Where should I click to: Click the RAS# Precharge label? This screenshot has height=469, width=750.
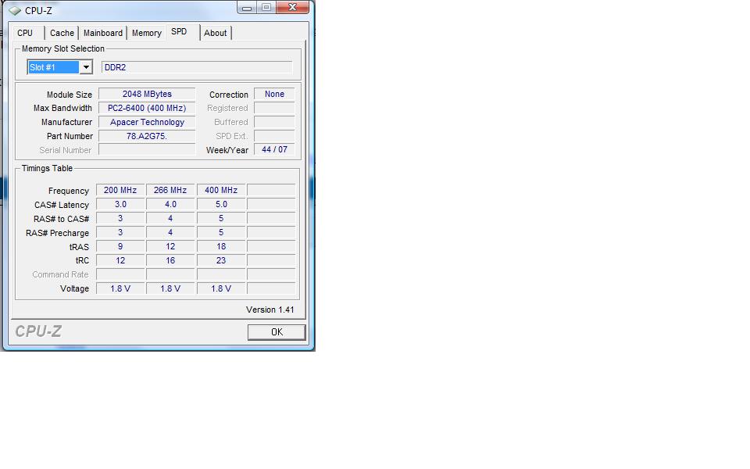pos(57,233)
